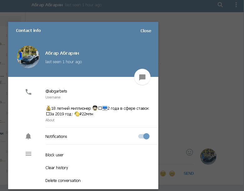Insert the first quick emoji below input

(163, 173)
